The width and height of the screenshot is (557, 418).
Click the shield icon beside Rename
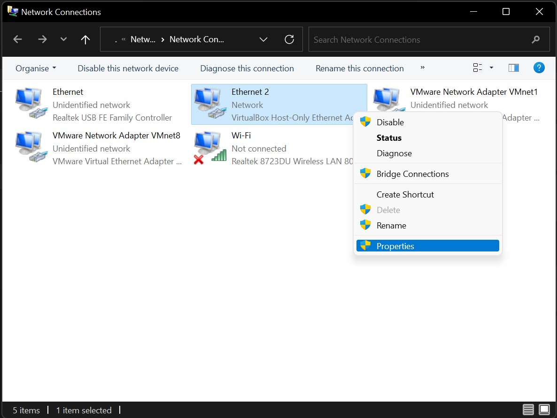pos(365,225)
